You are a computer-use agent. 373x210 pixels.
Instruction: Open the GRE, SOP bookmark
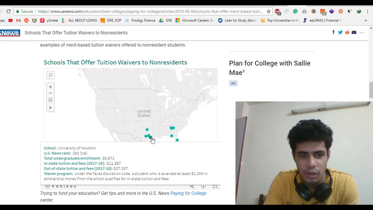coord(111,20)
